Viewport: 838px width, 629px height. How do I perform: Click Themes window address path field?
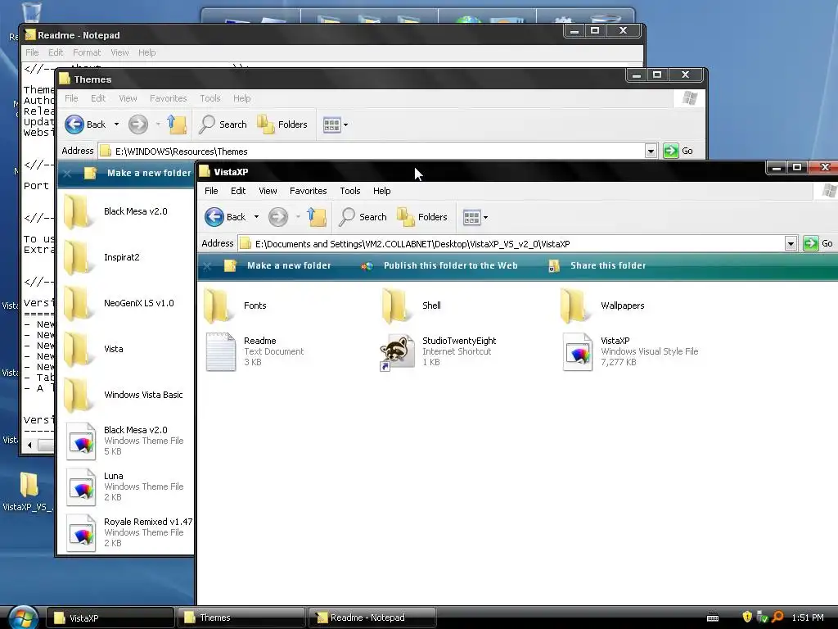[x=372, y=152]
